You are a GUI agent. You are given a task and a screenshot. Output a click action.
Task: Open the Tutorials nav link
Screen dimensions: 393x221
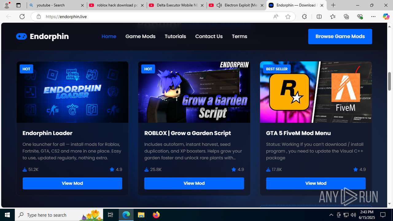(175, 36)
